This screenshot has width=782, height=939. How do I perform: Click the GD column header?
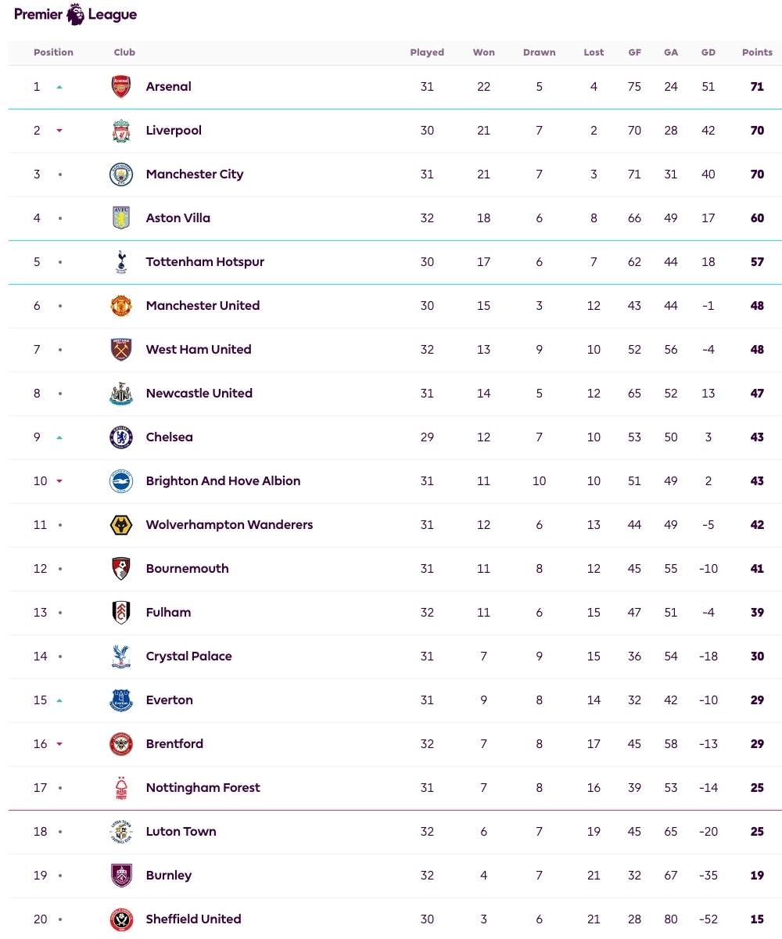pos(708,52)
